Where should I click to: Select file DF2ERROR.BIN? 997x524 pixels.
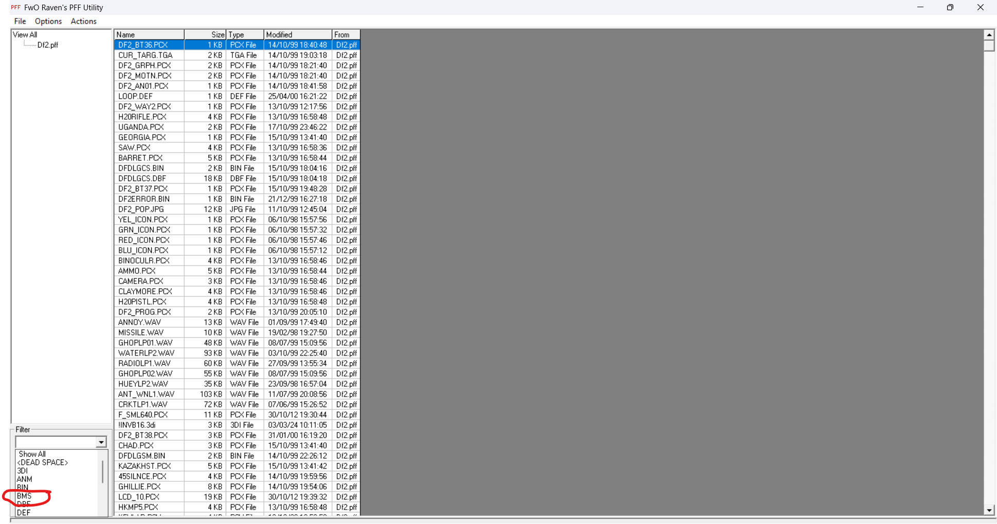click(x=144, y=199)
